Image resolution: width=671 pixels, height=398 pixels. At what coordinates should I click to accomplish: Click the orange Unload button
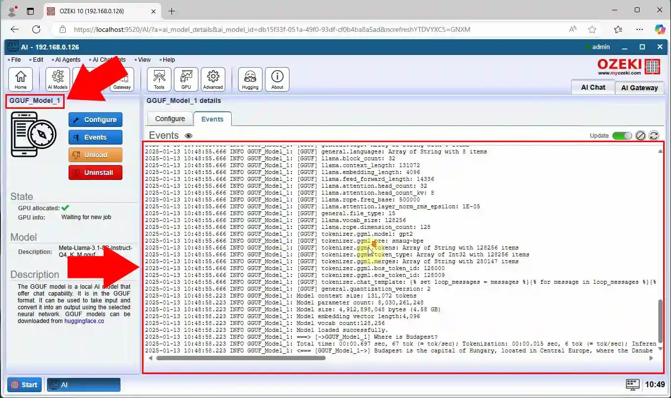96,155
